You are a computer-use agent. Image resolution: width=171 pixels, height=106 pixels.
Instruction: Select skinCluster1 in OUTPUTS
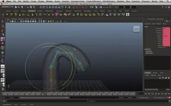pyautogui.click(x=149, y=53)
